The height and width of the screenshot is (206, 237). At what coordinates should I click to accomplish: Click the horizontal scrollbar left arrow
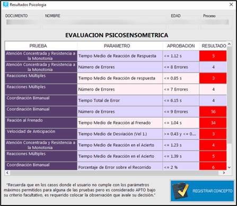[7, 173]
